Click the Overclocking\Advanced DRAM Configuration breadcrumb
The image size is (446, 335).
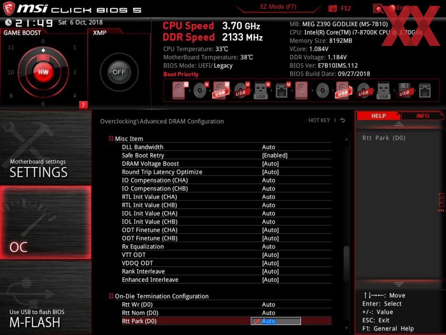162,121
